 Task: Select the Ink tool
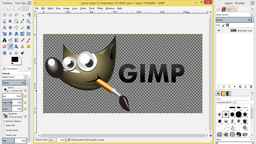[16, 46]
